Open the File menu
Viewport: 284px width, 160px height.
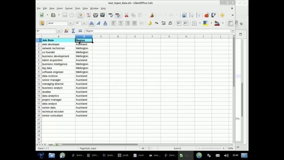pos(39,8)
